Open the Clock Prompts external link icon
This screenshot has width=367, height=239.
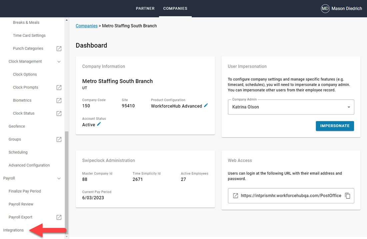(x=59, y=87)
